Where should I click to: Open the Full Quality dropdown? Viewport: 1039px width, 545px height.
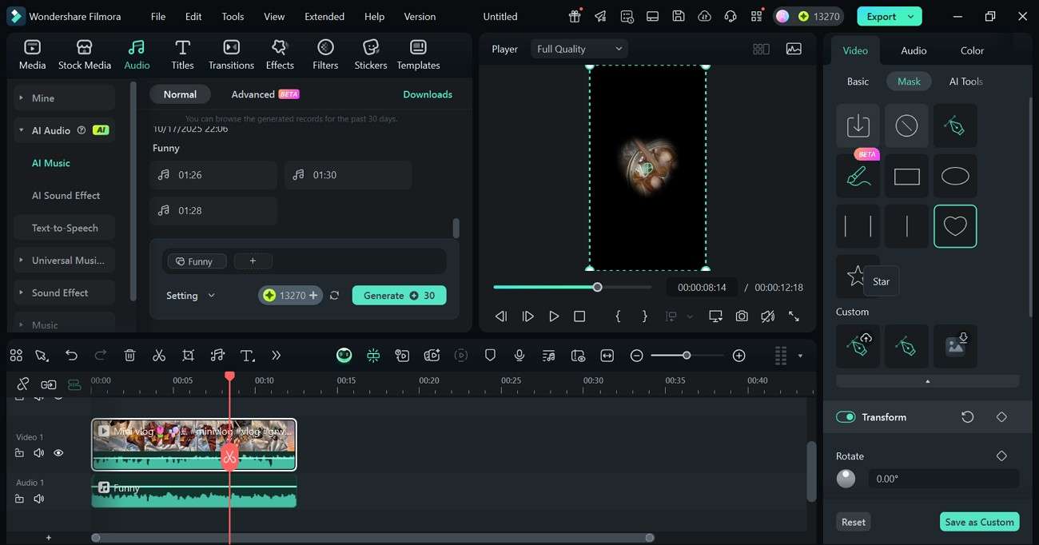(579, 49)
